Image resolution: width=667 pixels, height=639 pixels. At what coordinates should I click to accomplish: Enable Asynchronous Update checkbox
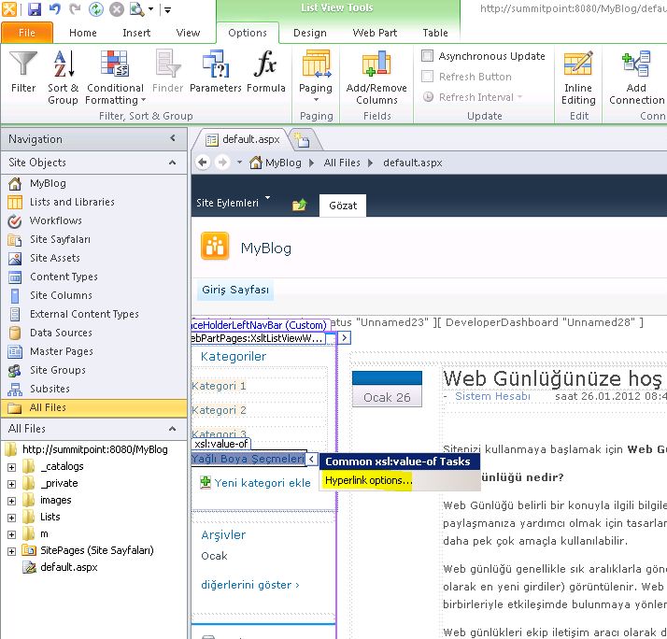tap(428, 56)
